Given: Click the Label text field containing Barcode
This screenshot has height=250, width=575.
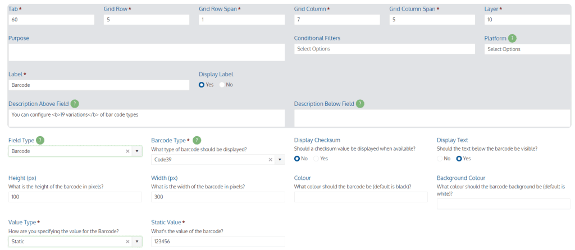Looking at the screenshot, I should click(99, 85).
